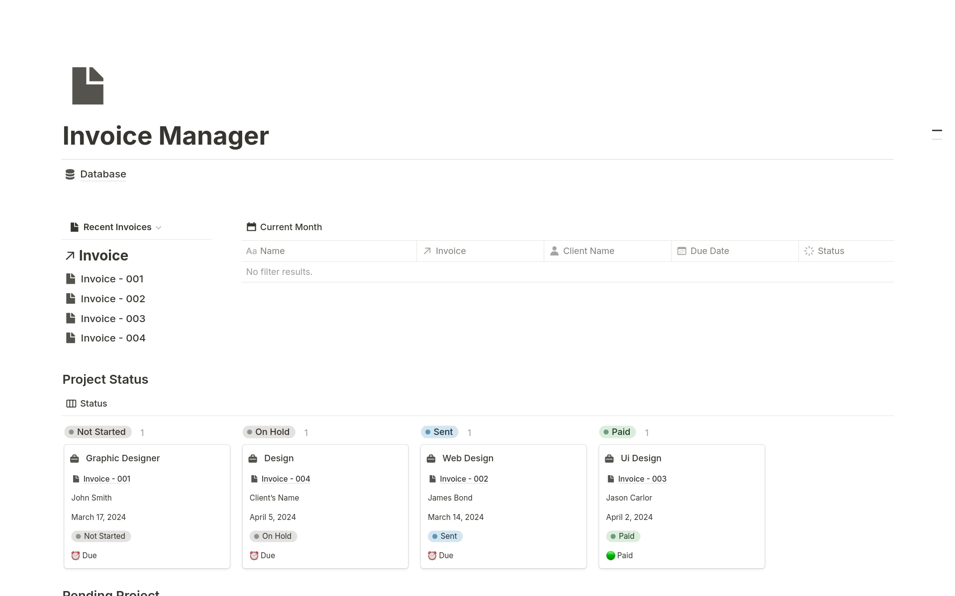Image resolution: width=955 pixels, height=596 pixels.
Task: Click the database stack icon beside Database
Action: coord(70,174)
